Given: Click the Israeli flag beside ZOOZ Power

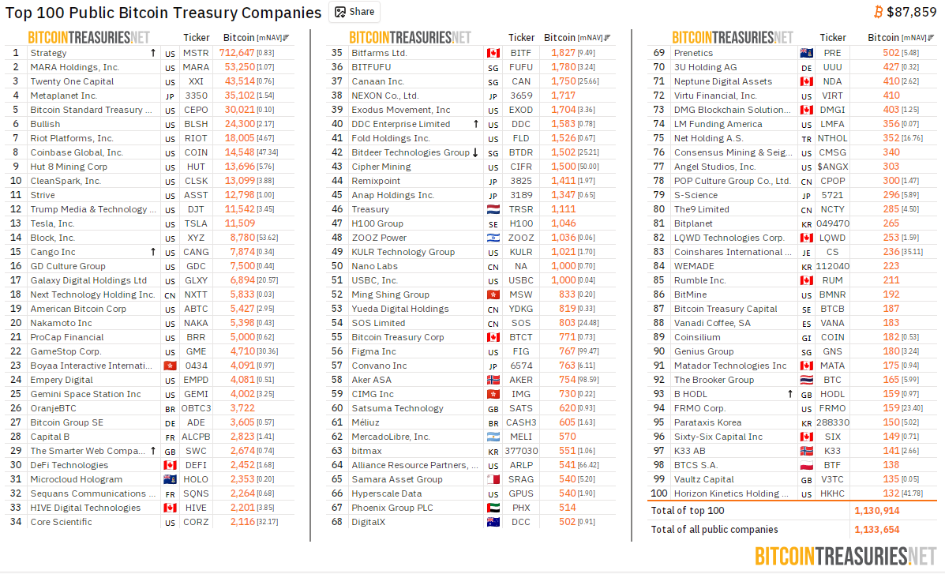Looking at the screenshot, I should [493, 238].
